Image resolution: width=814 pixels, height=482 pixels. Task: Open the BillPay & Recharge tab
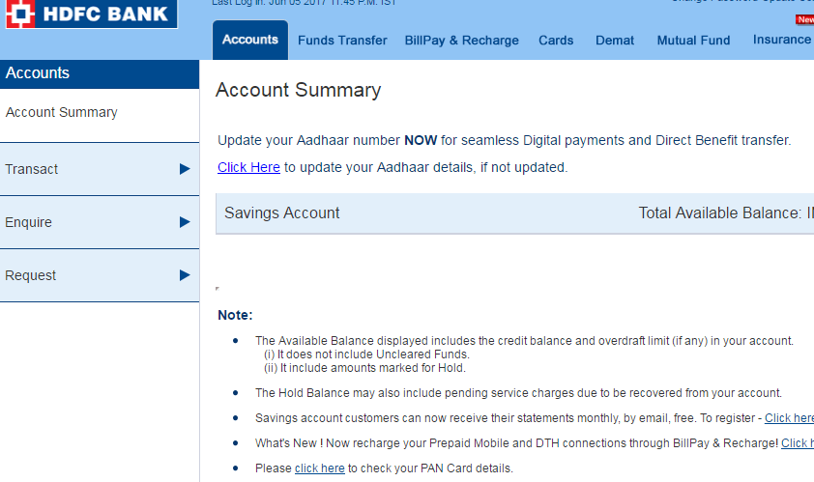[462, 41]
